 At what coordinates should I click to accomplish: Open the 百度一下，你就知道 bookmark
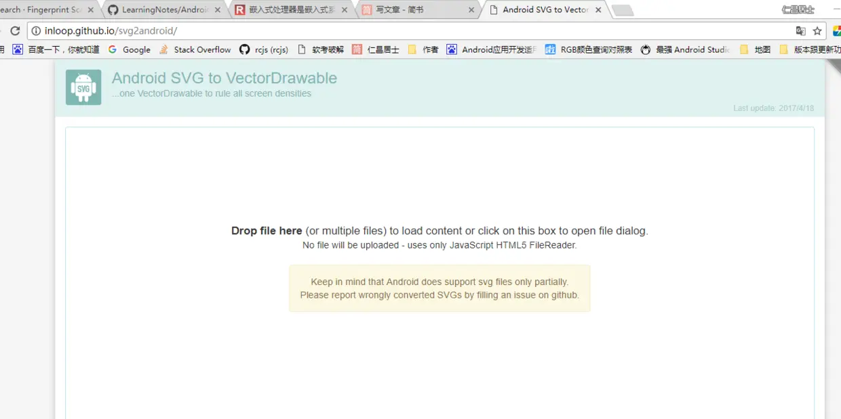(x=56, y=49)
